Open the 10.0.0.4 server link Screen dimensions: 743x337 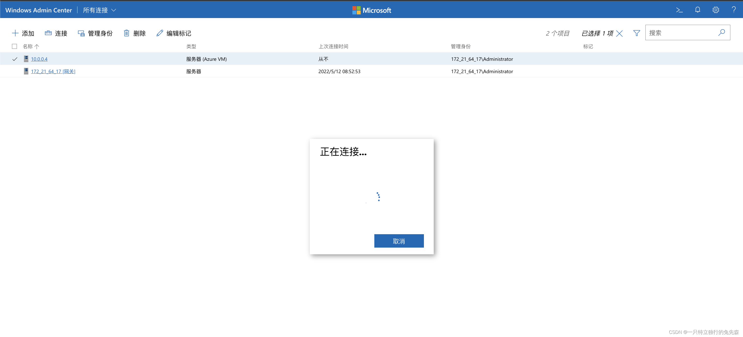point(39,59)
